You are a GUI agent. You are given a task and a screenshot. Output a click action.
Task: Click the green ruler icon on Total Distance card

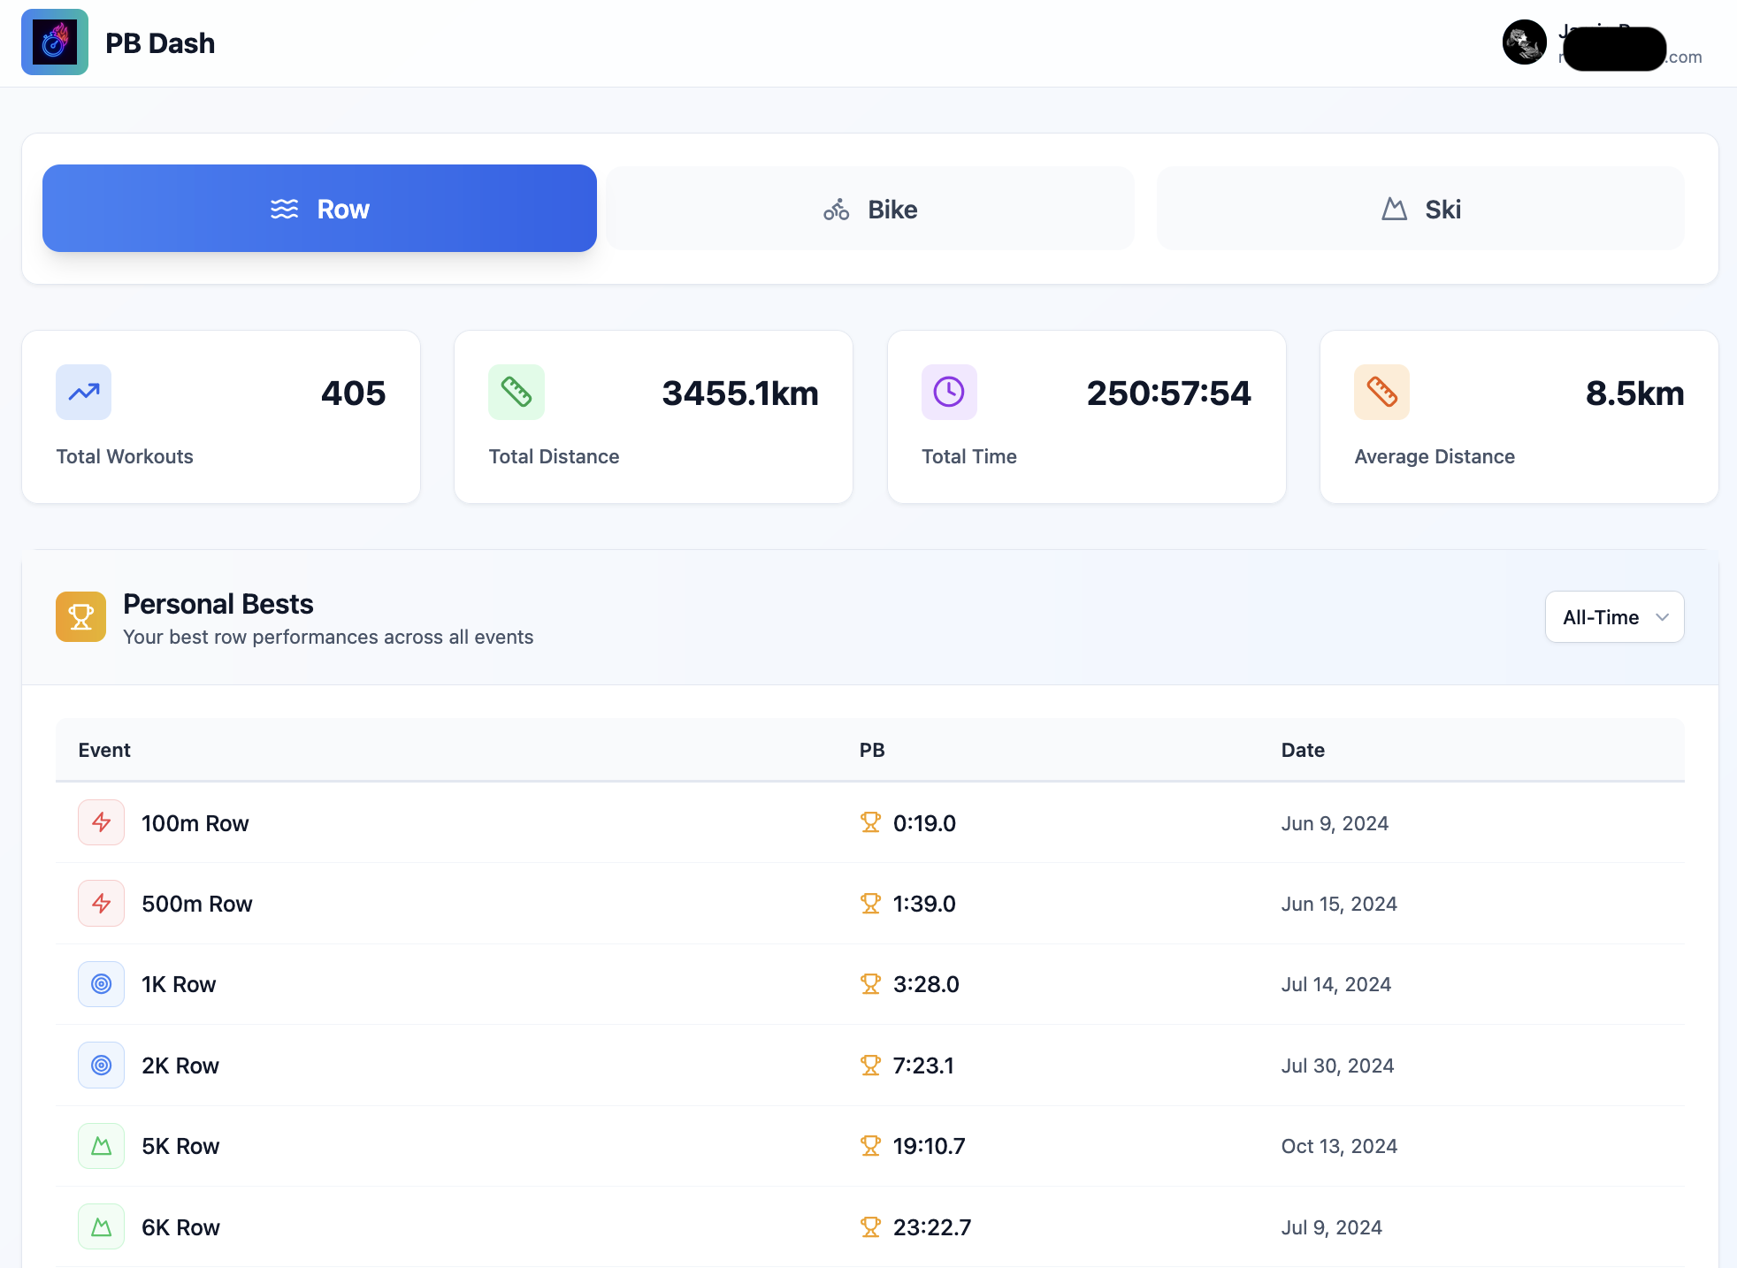point(516,392)
